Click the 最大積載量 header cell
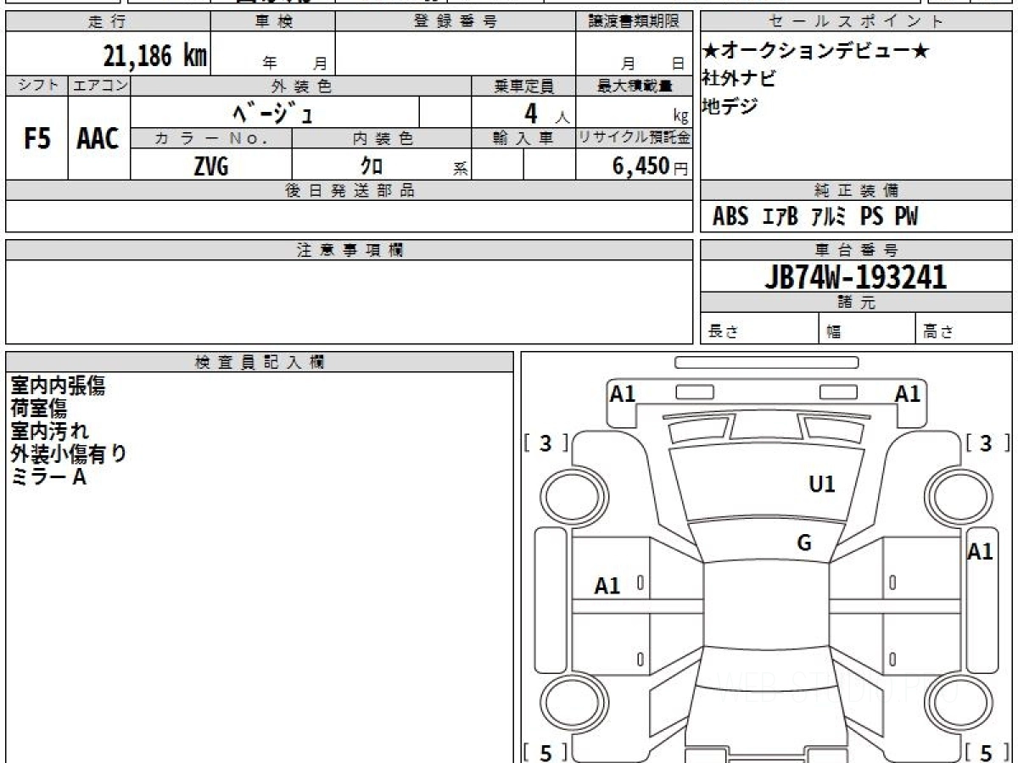Image resolution: width=1018 pixels, height=763 pixels. 634,86
